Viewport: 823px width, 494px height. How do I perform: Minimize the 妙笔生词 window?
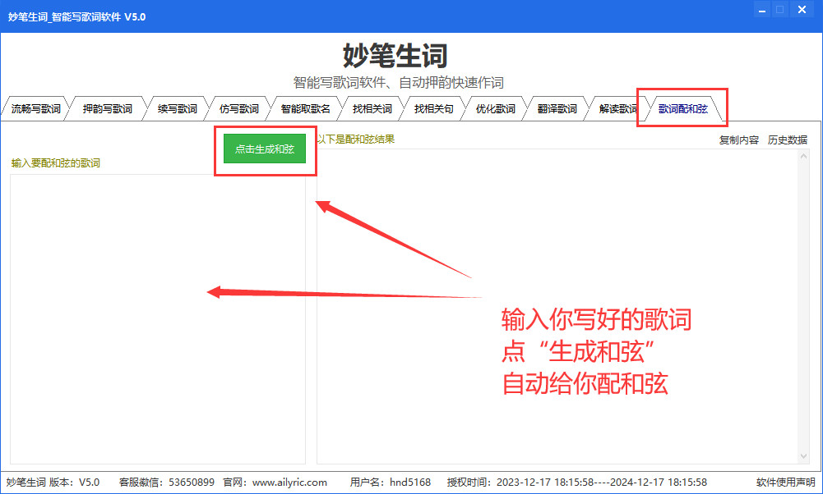pyautogui.click(x=762, y=10)
